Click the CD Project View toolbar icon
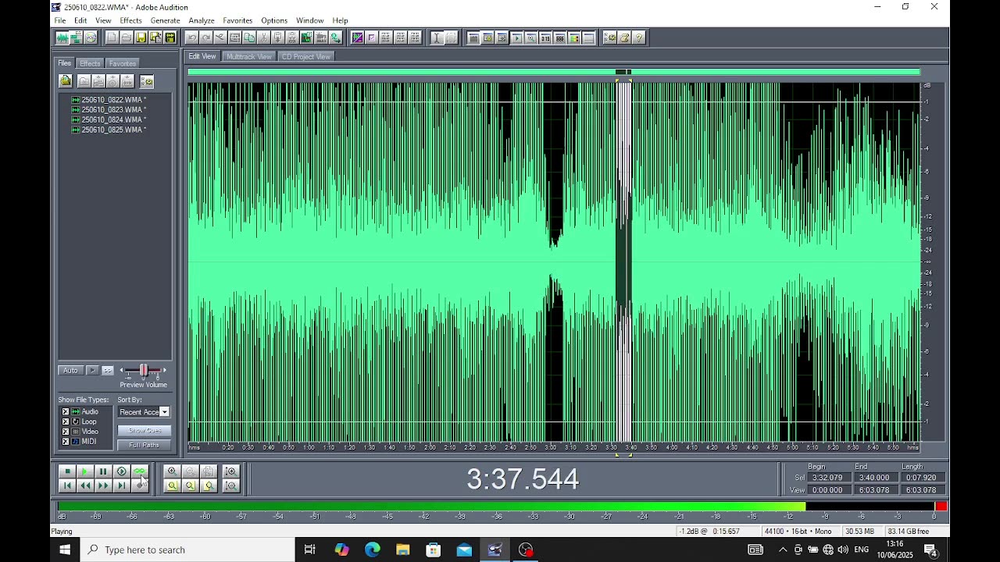Image resolution: width=1000 pixels, height=562 pixels. (x=91, y=37)
